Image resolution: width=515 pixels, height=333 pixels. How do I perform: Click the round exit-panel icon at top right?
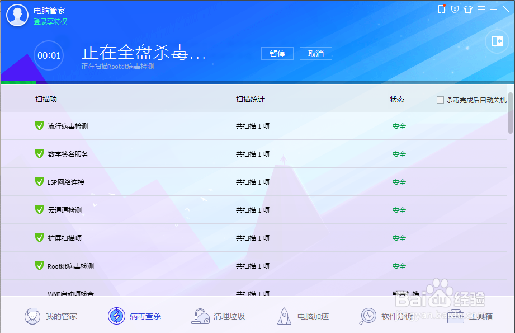(497, 41)
